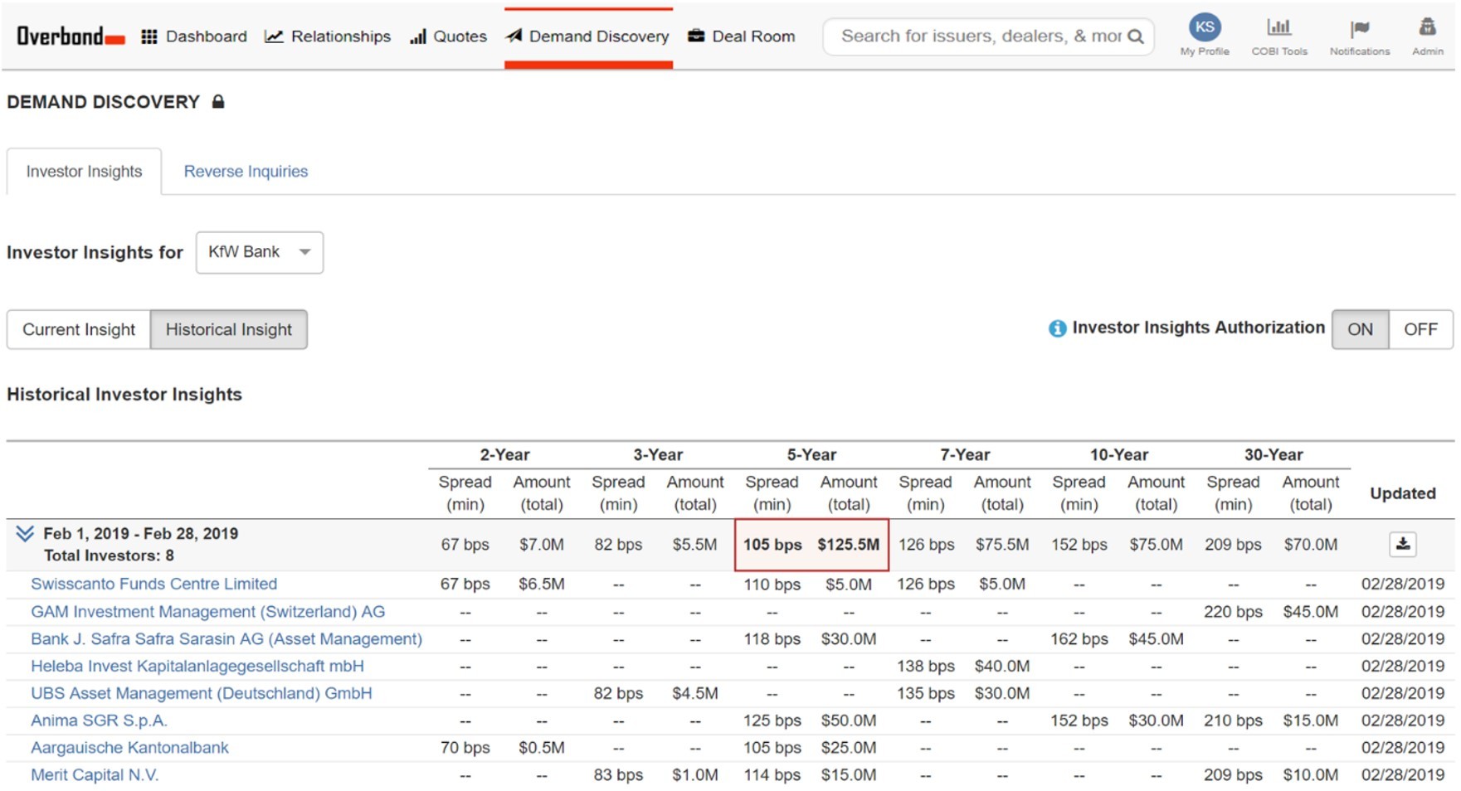Open Aargauische Kantonalbank link

coord(129,747)
